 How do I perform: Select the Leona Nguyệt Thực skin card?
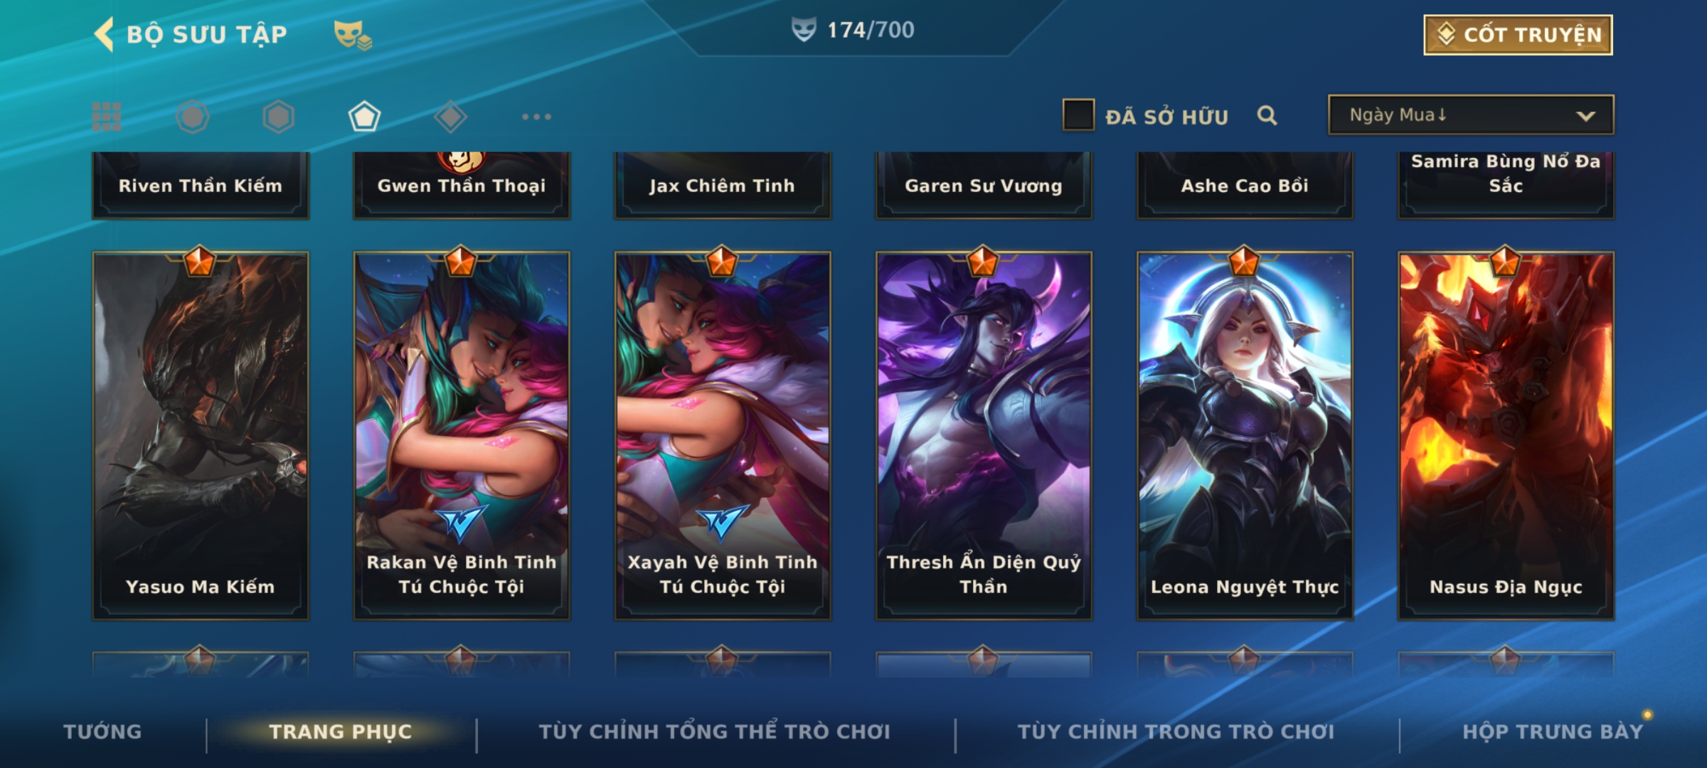click(x=1245, y=435)
